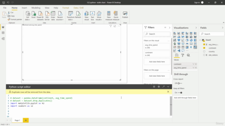This screenshot has width=225, height=126.
Task: Collapse the Visualizations pane
Action: tap(196, 28)
